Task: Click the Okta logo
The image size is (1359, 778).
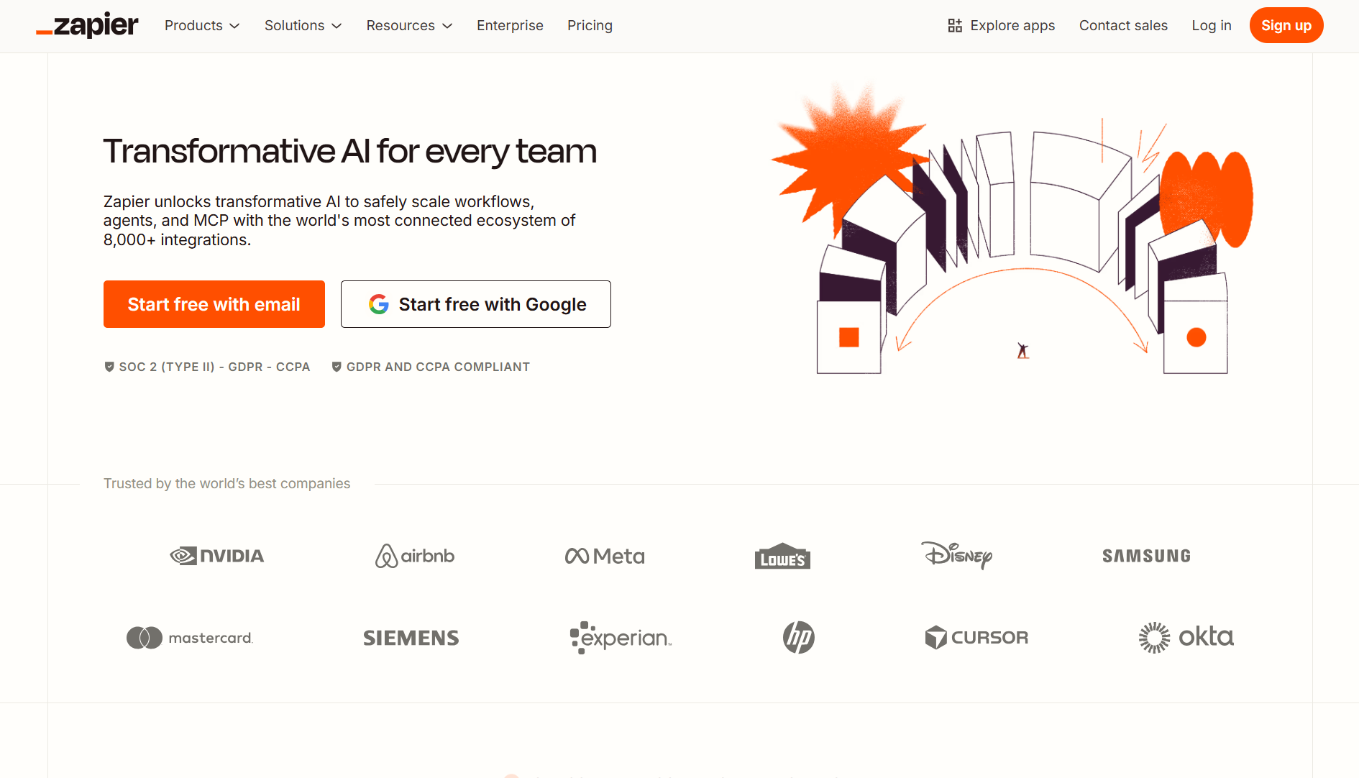Action: tap(1186, 637)
